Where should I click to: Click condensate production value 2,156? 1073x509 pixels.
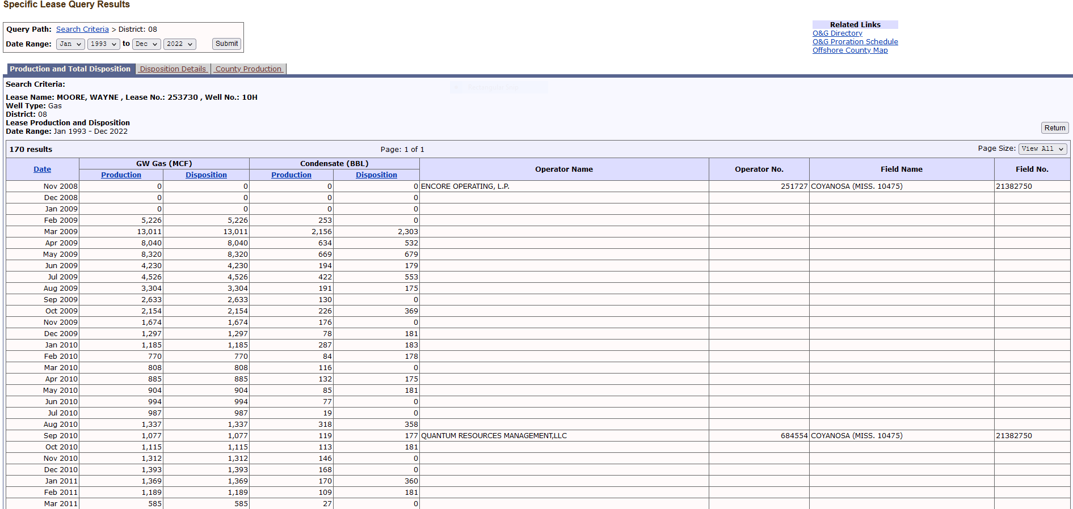pos(322,232)
